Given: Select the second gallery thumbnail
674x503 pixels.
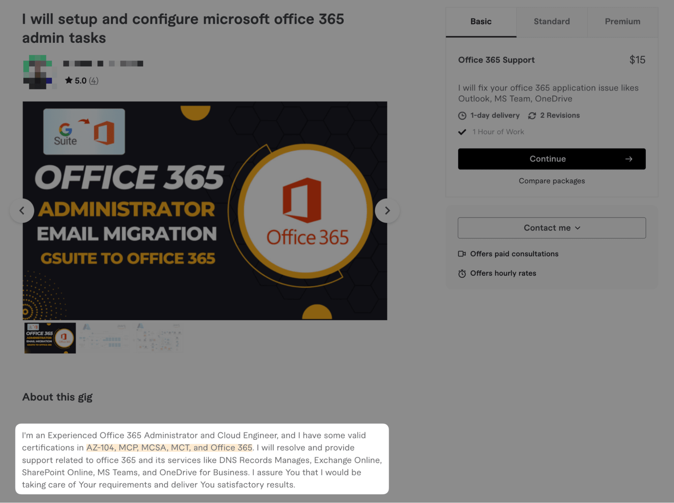Looking at the screenshot, I should 104,338.
